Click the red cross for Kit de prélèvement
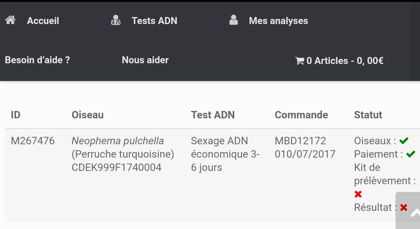This screenshot has width=420, height=229. click(358, 194)
